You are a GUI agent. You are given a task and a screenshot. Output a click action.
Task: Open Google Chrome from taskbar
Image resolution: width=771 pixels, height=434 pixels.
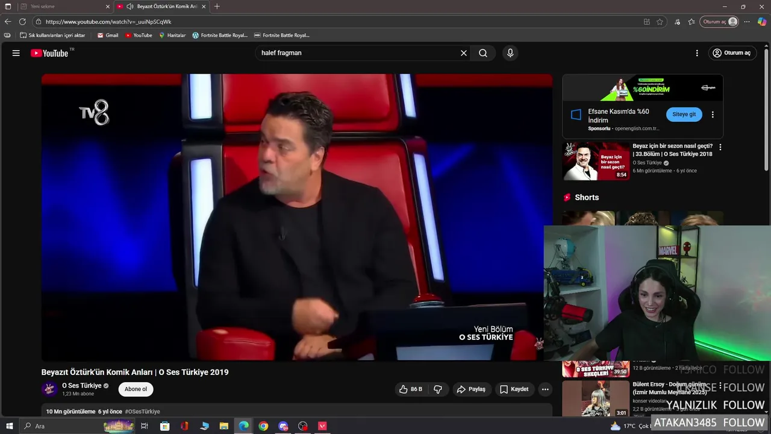click(263, 426)
